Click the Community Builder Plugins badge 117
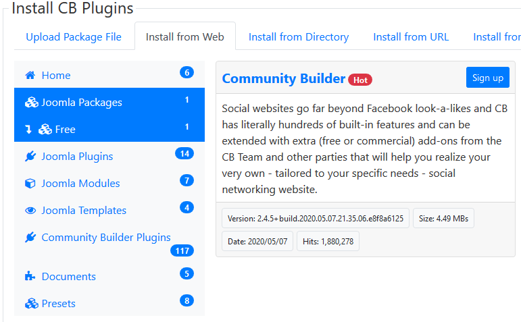521x322 pixels. point(182,250)
